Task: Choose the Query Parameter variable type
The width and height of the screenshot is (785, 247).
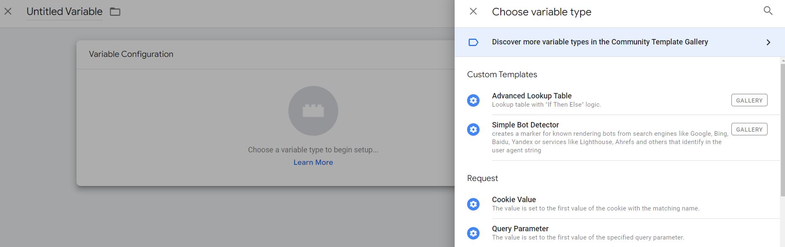Action: (520, 229)
